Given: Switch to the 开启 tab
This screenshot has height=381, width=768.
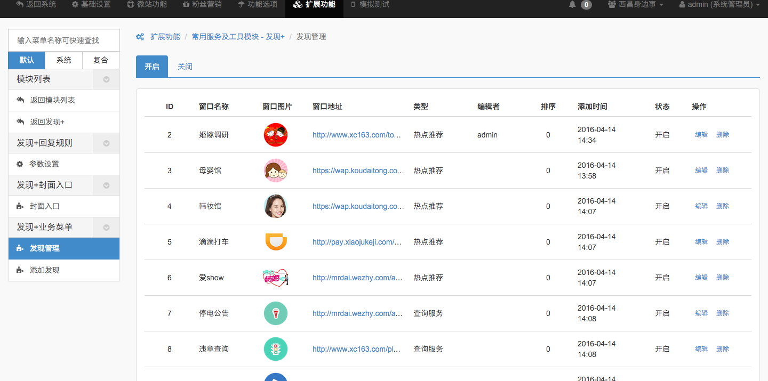Looking at the screenshot, I should point(152,67).
